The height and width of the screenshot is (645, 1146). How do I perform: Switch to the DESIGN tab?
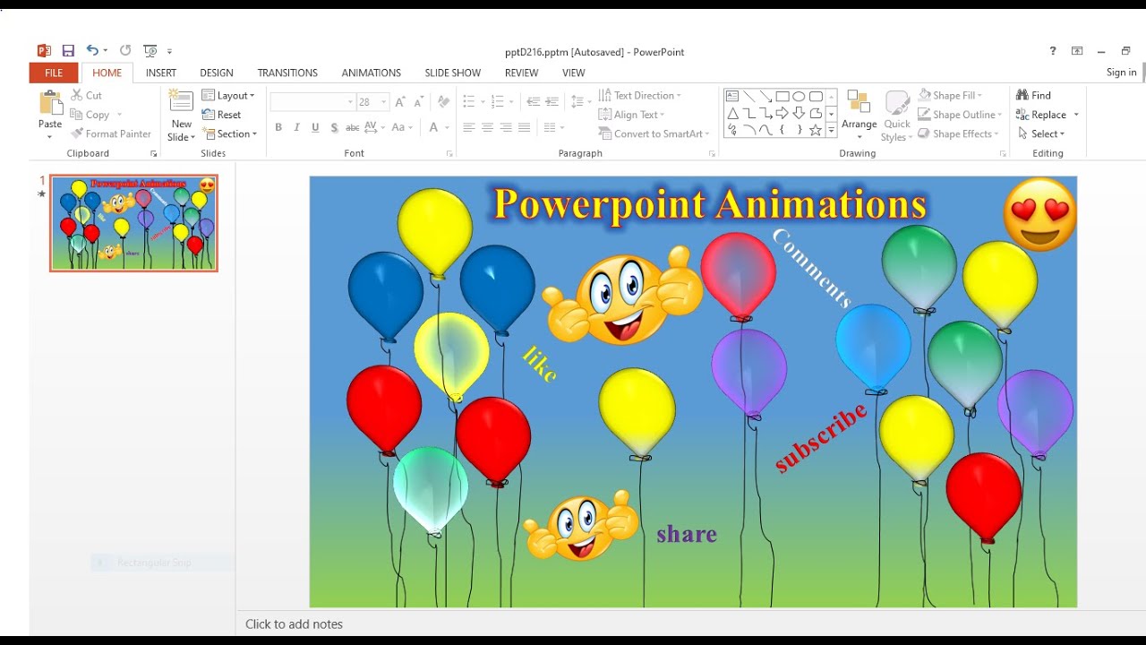217,73
